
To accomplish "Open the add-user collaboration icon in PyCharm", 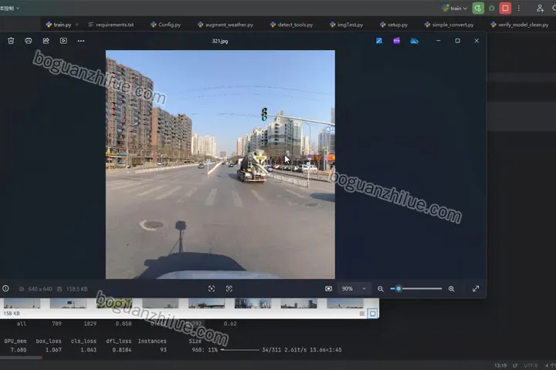I will (540, 8).
